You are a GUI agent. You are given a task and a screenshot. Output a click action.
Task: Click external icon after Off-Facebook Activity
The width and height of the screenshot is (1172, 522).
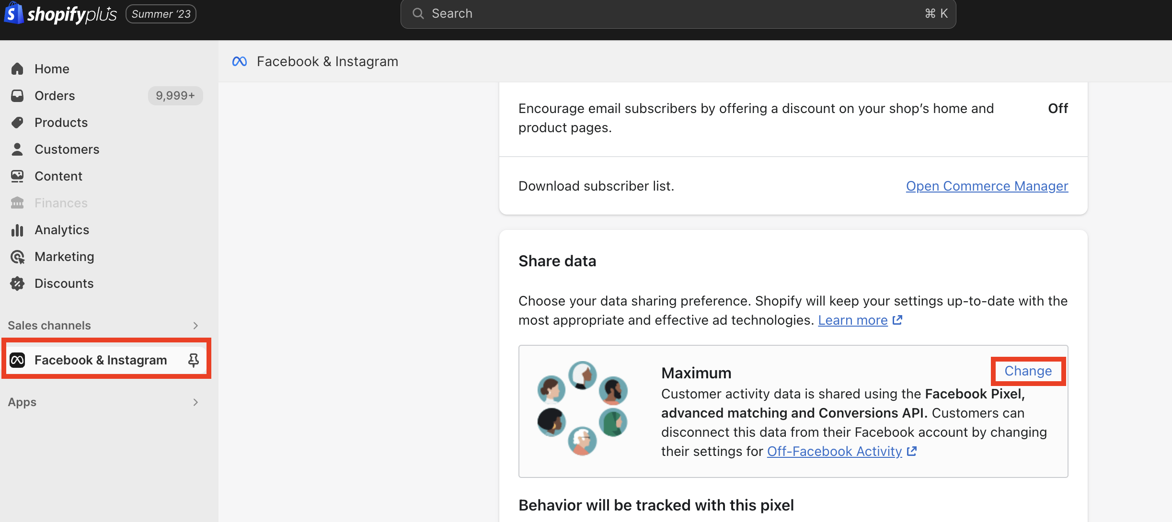(x=912, y=451)
